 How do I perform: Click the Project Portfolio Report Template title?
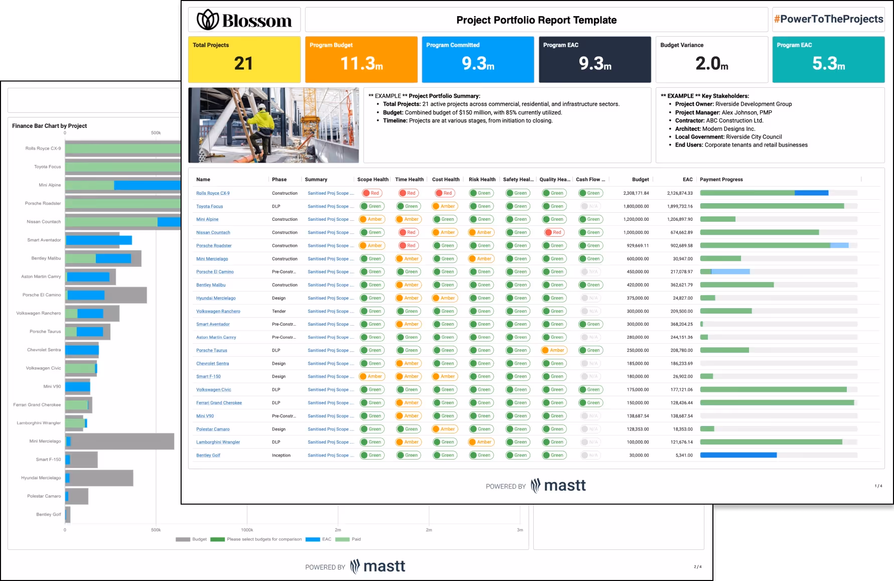536,20
